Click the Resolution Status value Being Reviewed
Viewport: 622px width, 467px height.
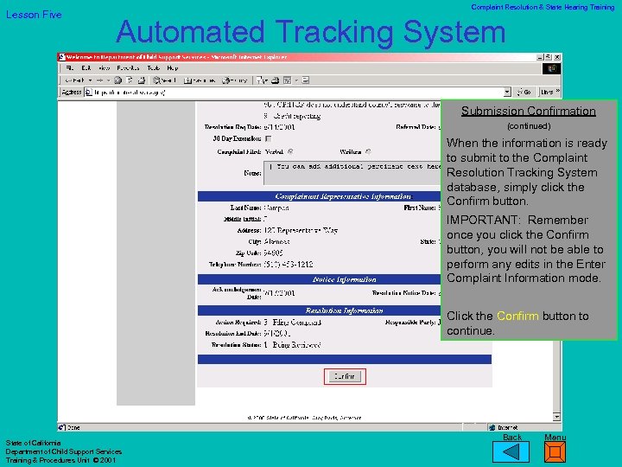pos(292,345)
